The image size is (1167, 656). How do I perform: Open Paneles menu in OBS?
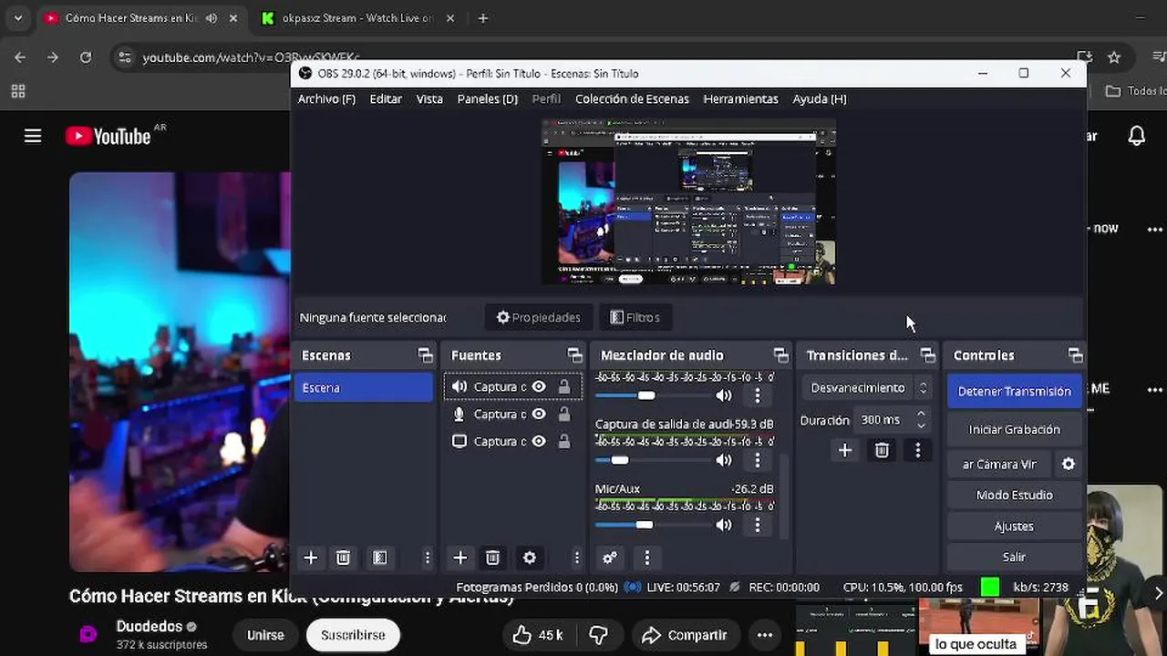(x=487, y=98)
